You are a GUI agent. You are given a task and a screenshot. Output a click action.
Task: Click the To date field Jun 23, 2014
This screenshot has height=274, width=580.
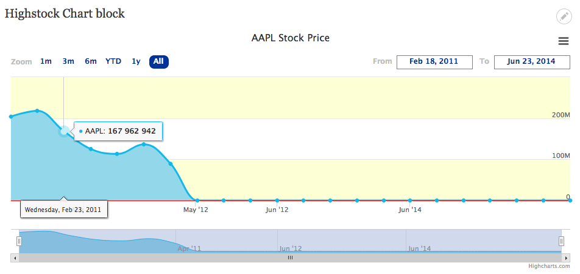[x=531, y=62]
